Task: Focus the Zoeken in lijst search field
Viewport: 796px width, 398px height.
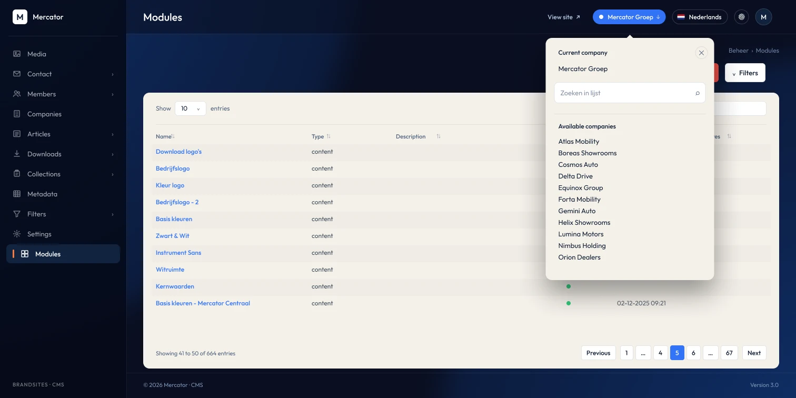Action: pos(630,93)
